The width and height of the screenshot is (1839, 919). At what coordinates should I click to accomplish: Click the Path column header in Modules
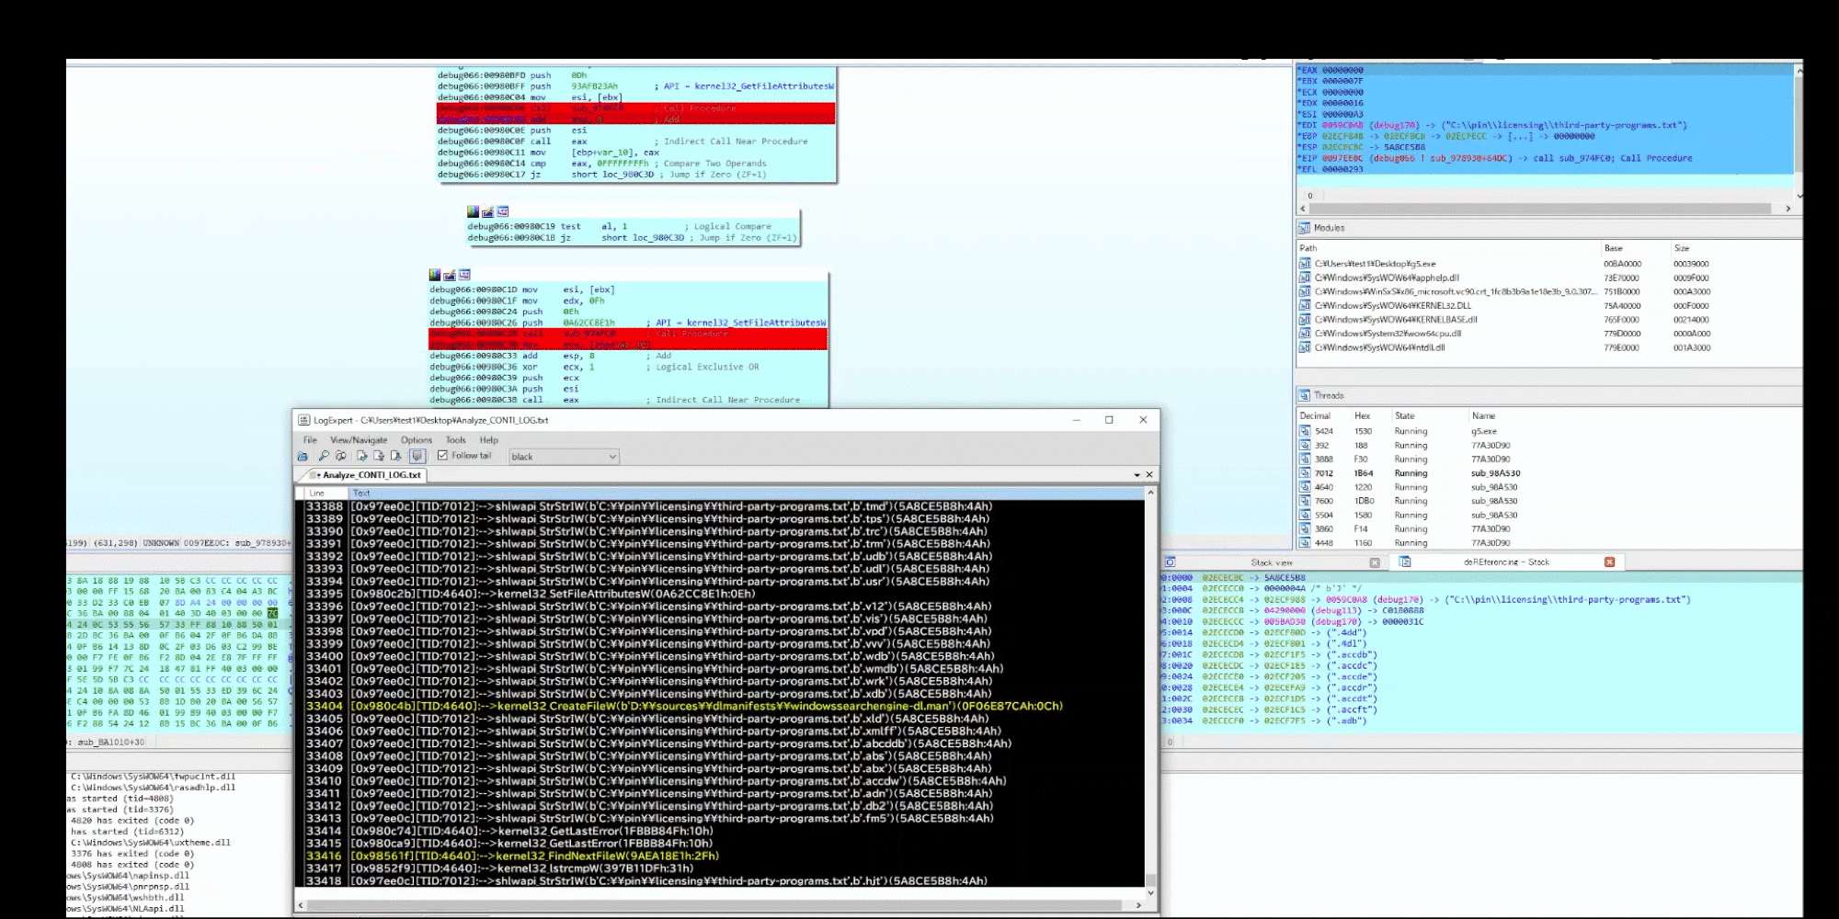click(x=1310, y=248)
